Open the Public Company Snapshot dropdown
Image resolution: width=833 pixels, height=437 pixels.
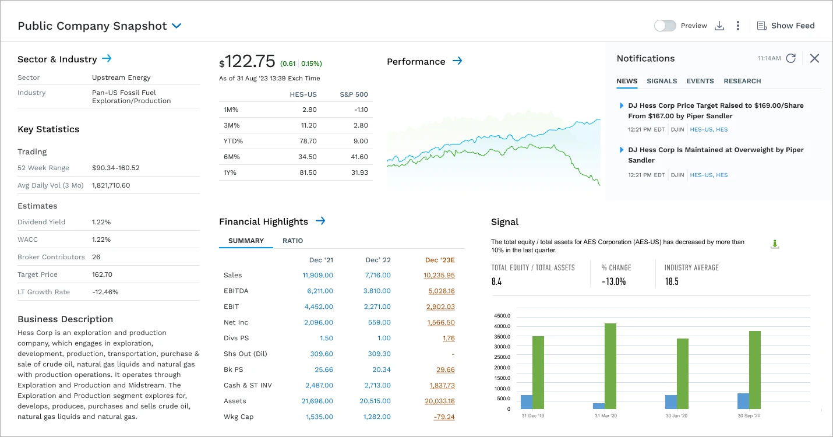176,26
